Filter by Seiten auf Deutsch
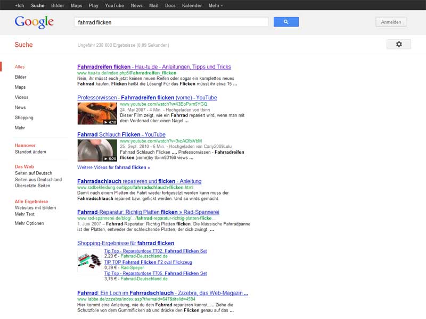The height and width of the screenshot is (319, 426). 34,173
